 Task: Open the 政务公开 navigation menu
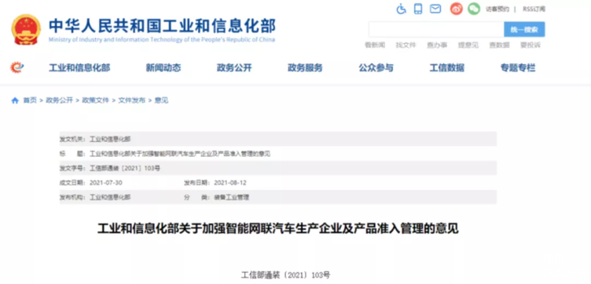pos(234,68)
